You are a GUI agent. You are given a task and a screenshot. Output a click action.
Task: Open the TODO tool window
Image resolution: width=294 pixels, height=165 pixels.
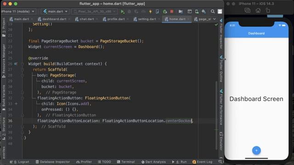(104, 162)
